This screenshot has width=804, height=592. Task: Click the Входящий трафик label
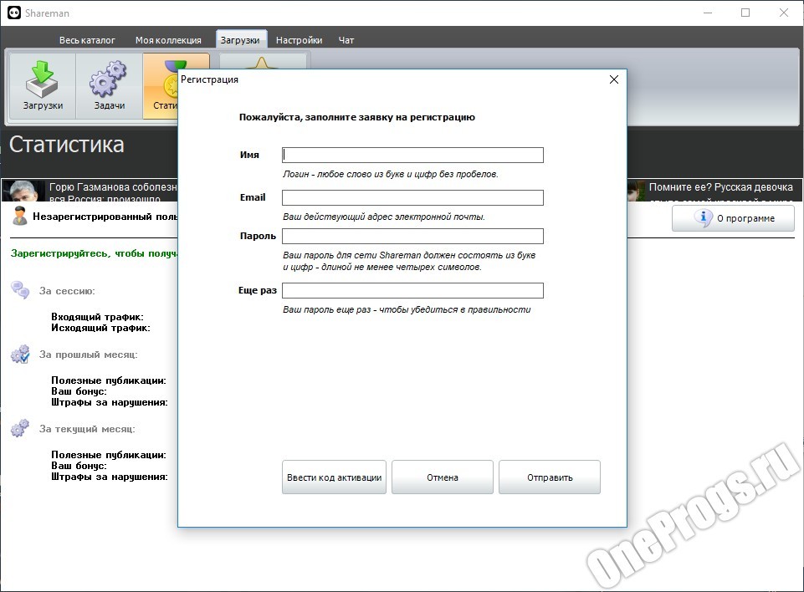coord(97,317)
